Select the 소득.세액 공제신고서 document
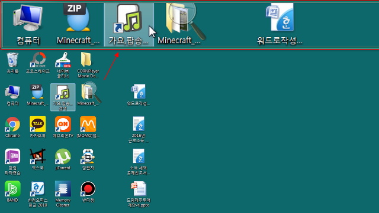This screenshot has height=213, width=379. click(138, 162)
